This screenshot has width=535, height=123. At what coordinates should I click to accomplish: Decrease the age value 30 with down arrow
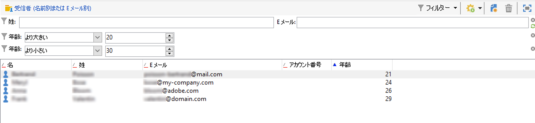pos(169,53)
